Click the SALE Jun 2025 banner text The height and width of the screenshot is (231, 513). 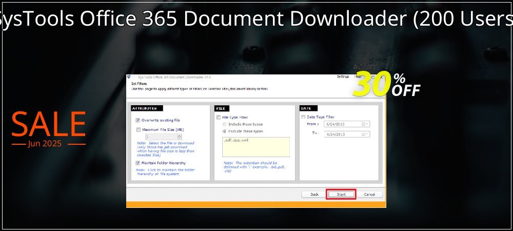(x=48, y=129)
